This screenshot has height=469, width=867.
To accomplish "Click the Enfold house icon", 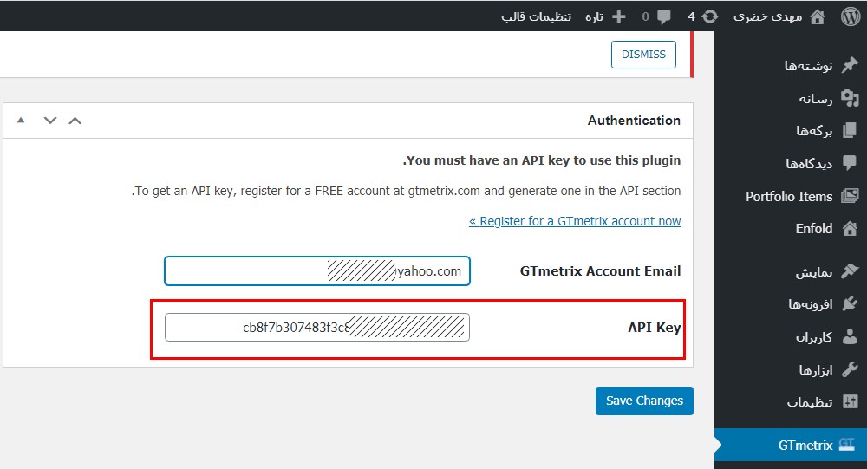I will click(850, 228).
